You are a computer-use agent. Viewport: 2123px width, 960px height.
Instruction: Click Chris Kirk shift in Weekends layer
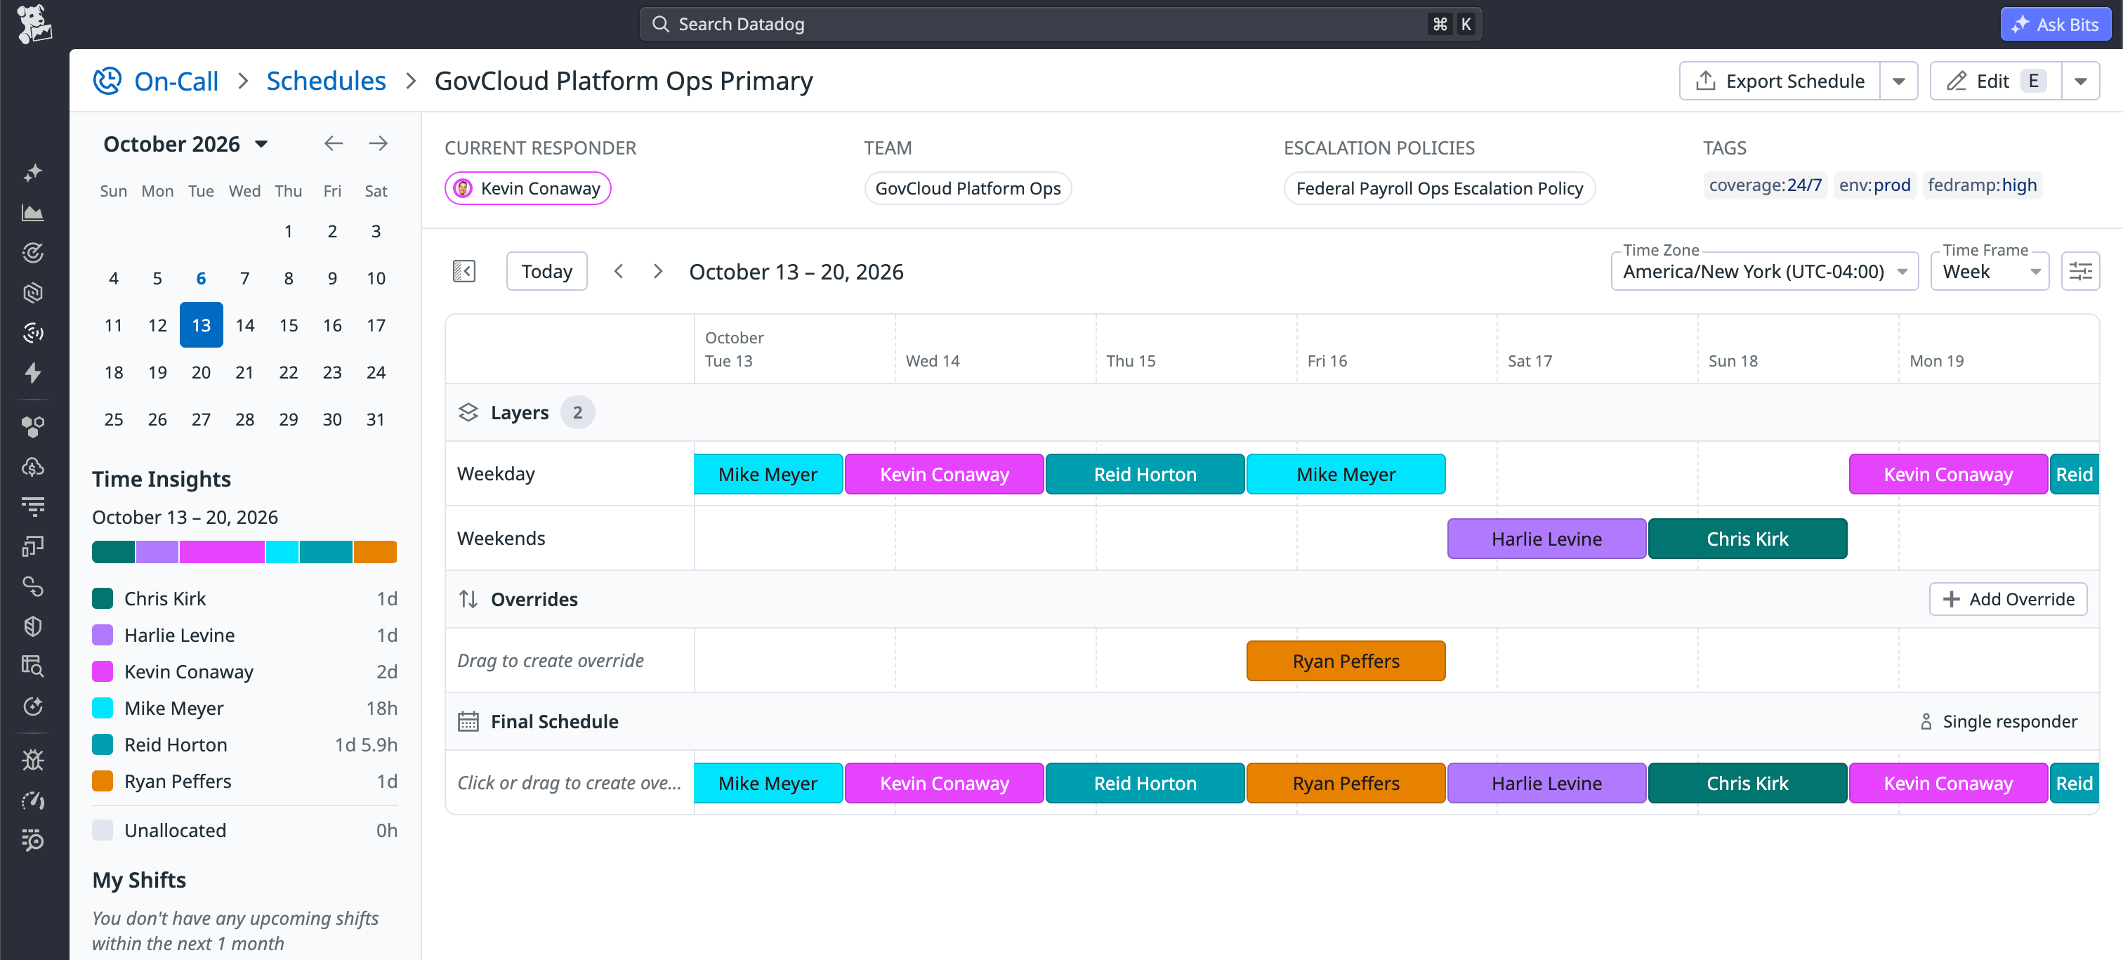coord(1747,539)
